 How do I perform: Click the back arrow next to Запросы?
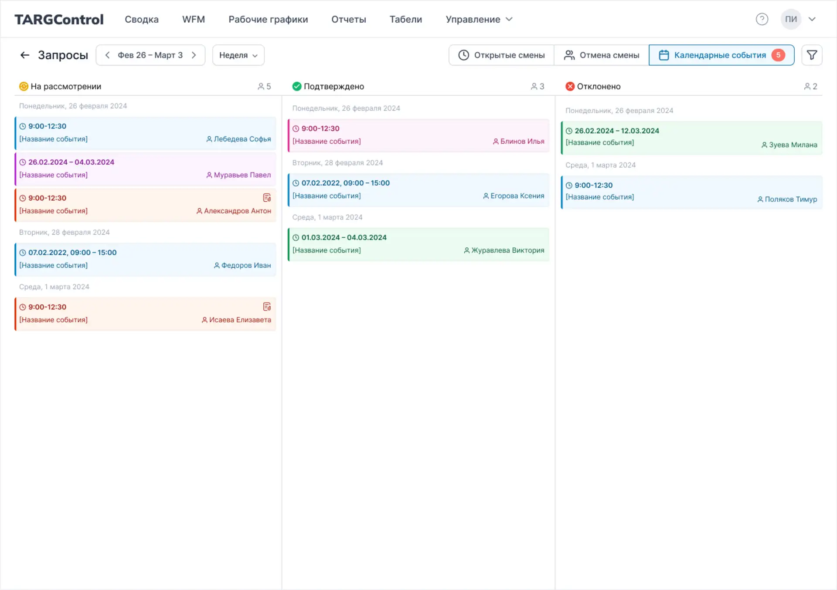pyautogui.click(x=25, y=55)
